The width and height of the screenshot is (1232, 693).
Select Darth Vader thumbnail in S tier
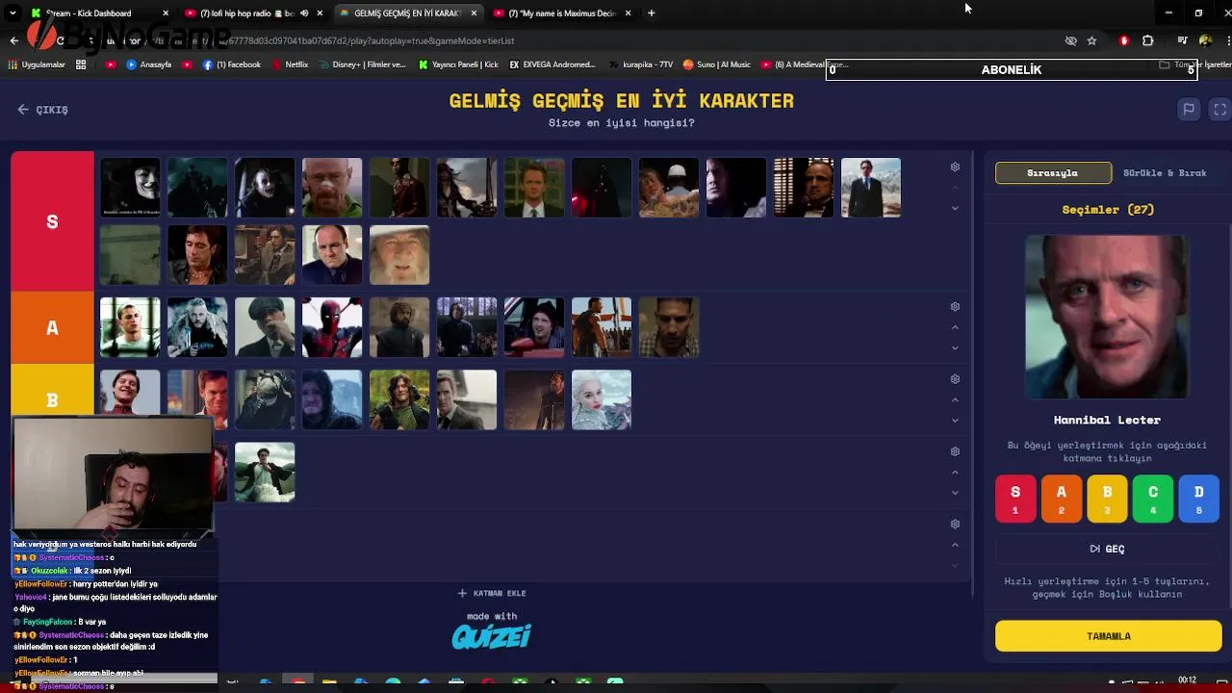click(602, 188)
